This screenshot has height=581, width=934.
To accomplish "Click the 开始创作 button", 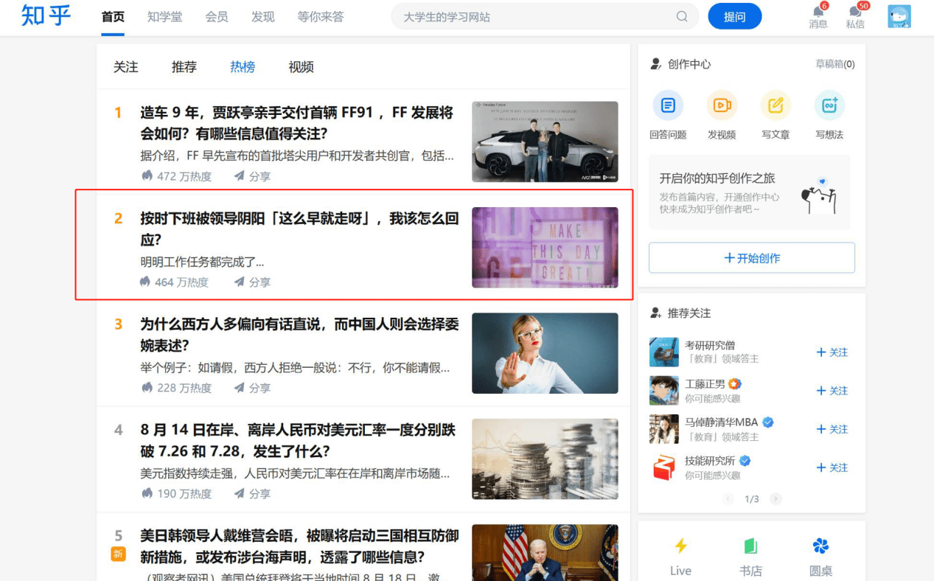I will coord(752,258).
